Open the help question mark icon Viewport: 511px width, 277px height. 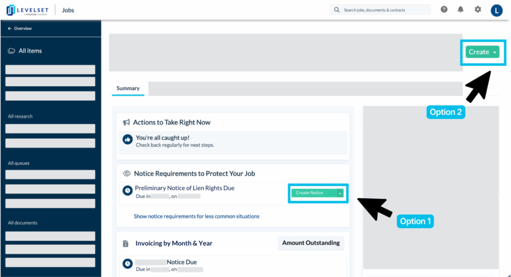point(444,9)
